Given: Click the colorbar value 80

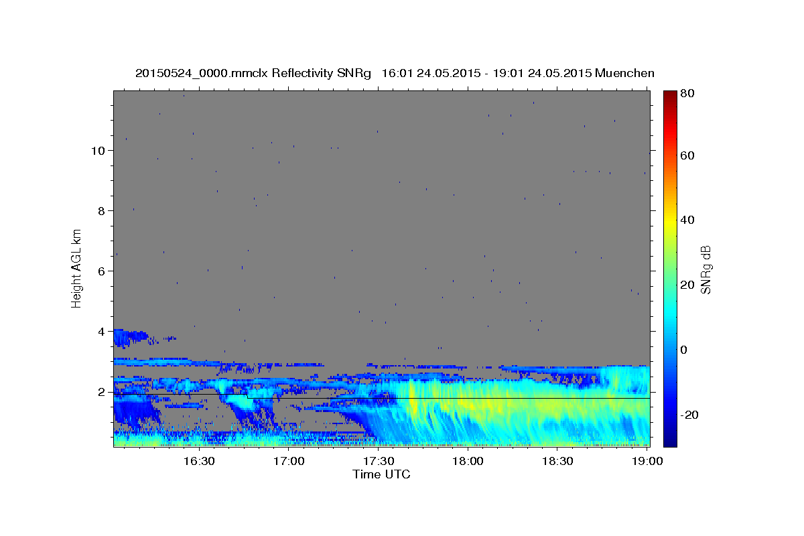Looking at the screenshot, I should click(689, 94).
